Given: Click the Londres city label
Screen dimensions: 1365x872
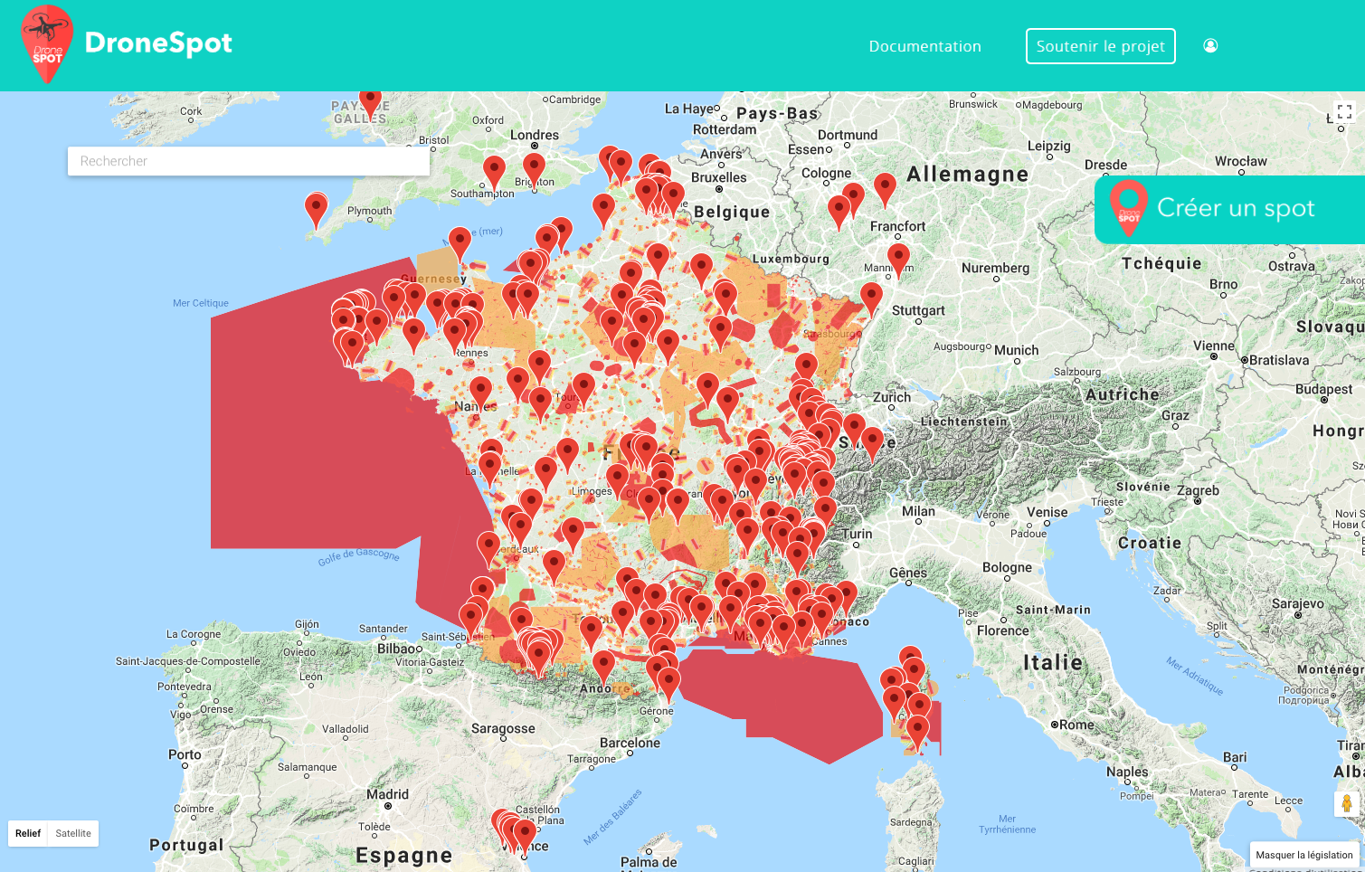Looking at the screenshot, I should pos(535,135).
